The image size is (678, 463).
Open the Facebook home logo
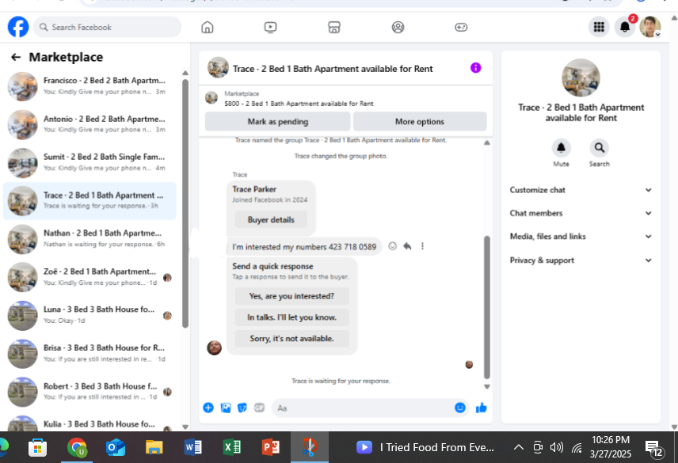click(x=18, y=27)
